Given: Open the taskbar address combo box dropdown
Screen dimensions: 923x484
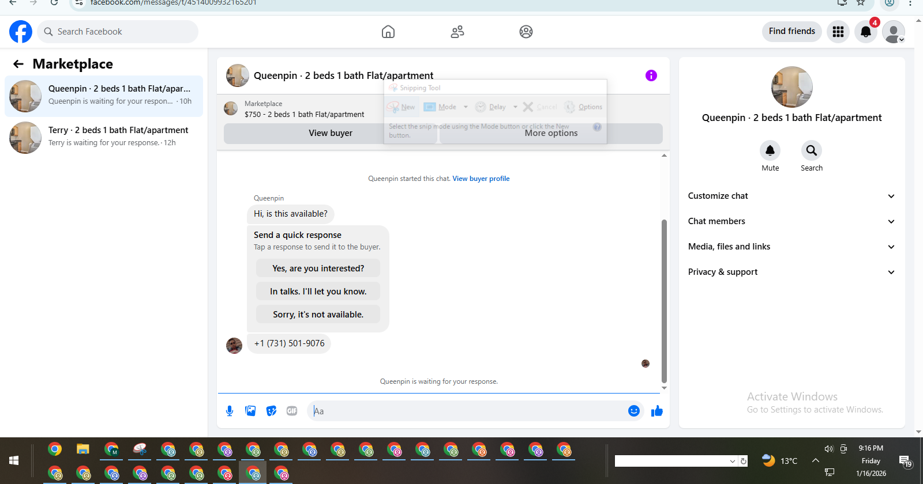Looking at the screenshot, I should point(733,461).
